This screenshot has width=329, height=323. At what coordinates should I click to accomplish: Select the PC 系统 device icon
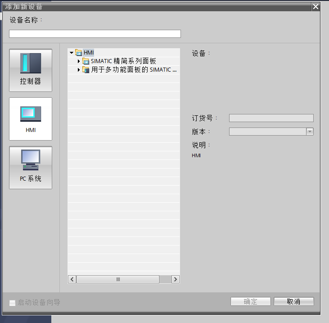[x=30, y=168]
